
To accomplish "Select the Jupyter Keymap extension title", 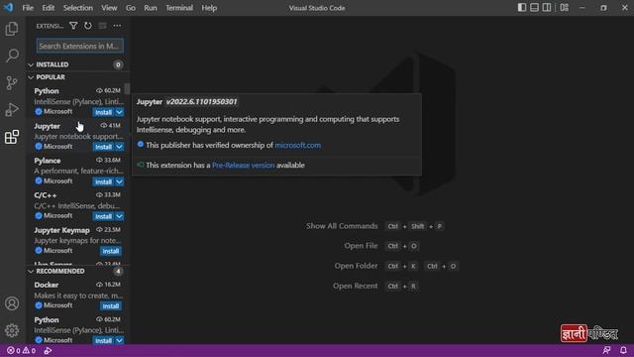I will pos(61,230).
